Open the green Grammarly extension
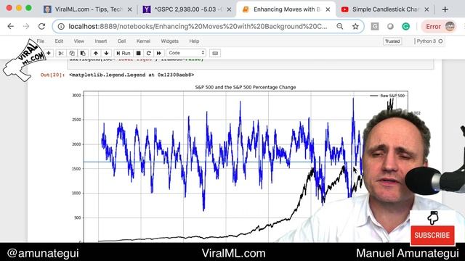This screenshot has height=261, width=465. [405, 26]
